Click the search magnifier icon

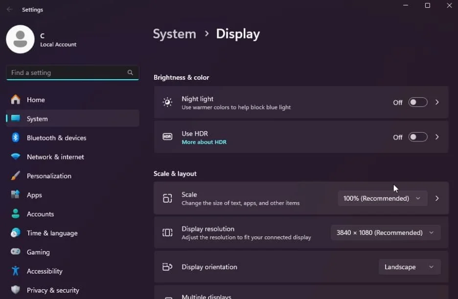point(130,72)
